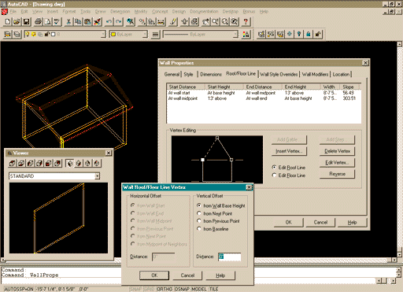Open the Location tab
The height and width of the screenshot is (292, 403).
[341, 74]
